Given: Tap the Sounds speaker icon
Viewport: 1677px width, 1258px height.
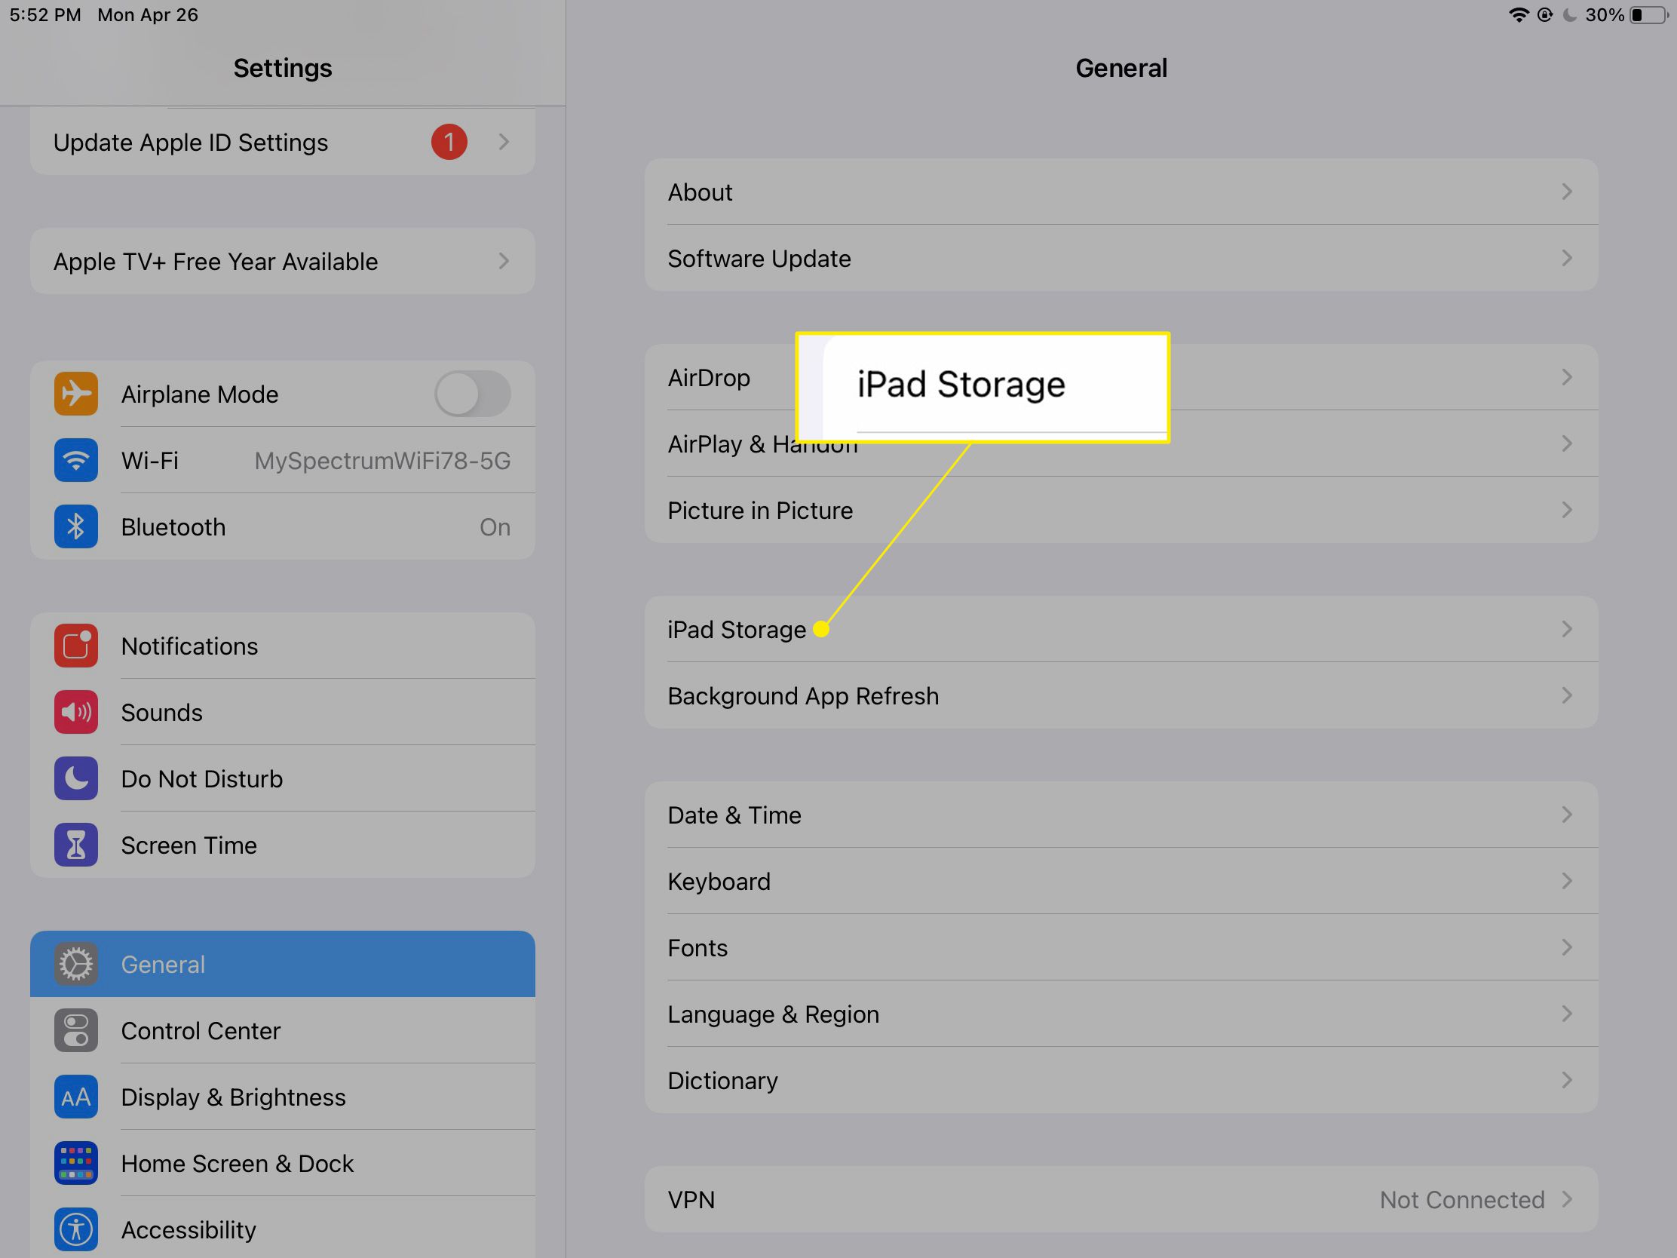Looking at the screenshot, I should 76,712.
